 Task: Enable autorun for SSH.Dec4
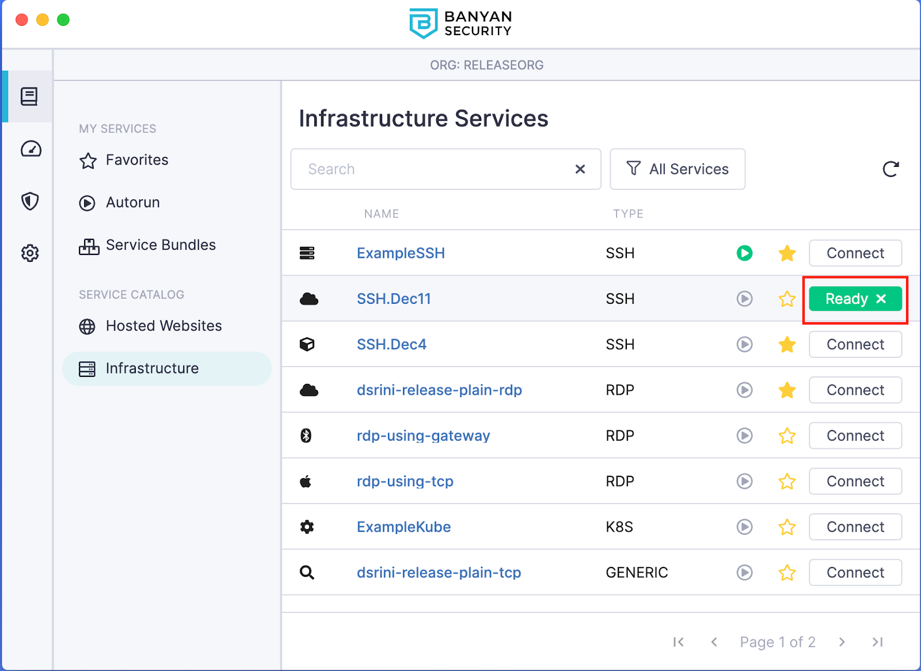745,344
